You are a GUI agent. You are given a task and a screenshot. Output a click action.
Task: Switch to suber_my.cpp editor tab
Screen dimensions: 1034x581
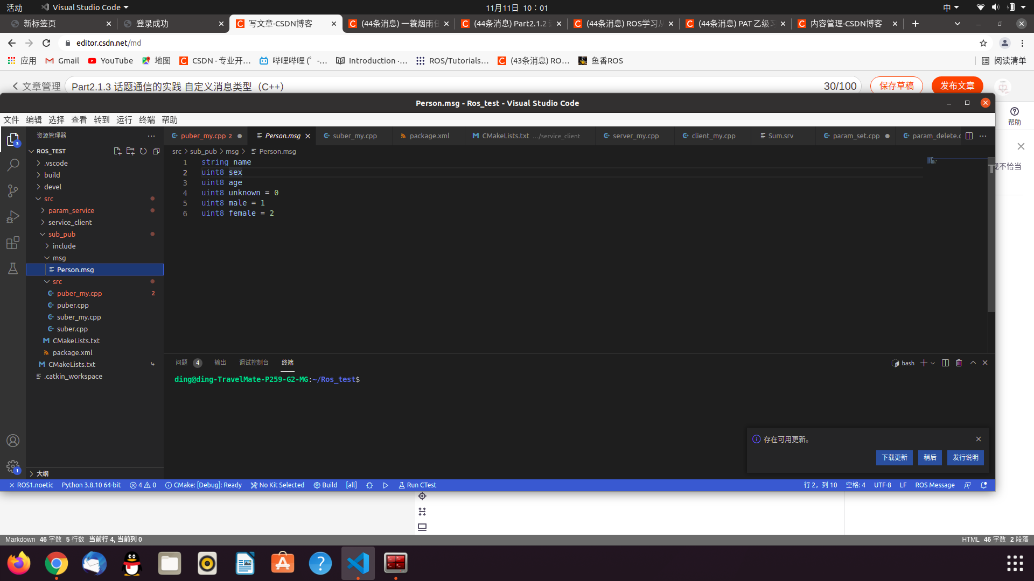(354, 136)
